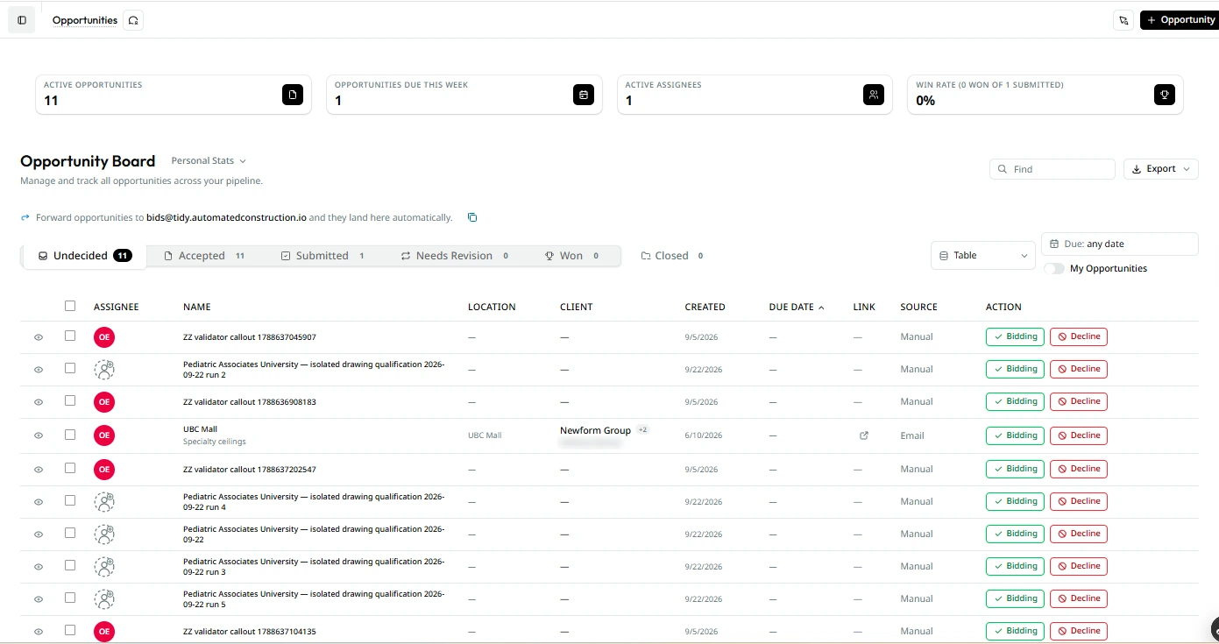Toggle the sidebar panel icon
Image resolution: width=1219 pixels, height=644 pixels.
(22, 20)
